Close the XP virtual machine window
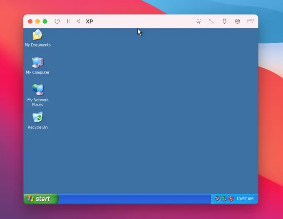 pyautogui.click(x=30, y=22)
